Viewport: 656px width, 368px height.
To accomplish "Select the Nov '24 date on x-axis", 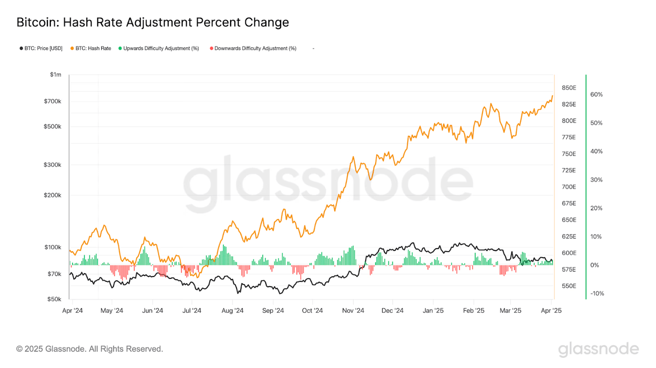I will coord(353,310).
